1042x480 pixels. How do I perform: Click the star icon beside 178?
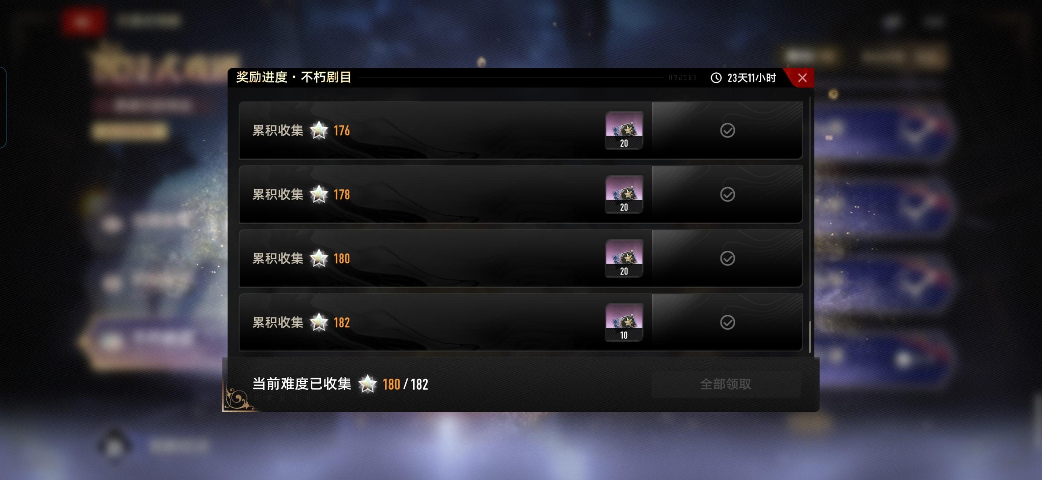(319, 194)
